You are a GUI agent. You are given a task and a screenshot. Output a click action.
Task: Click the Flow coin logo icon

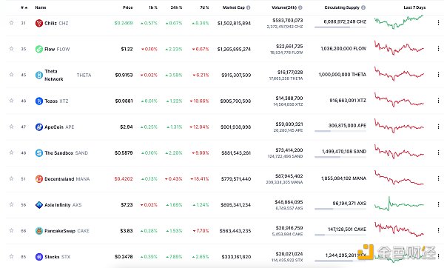[x=39, y=49]
